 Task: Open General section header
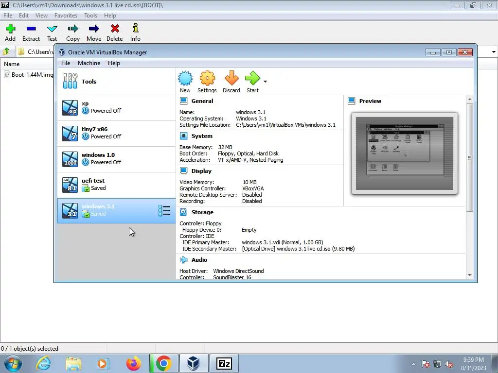[x=202, y=101]
